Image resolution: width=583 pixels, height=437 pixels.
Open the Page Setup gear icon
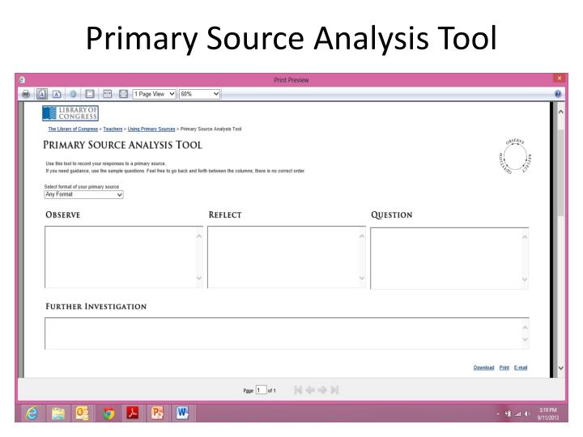(73, 94)
